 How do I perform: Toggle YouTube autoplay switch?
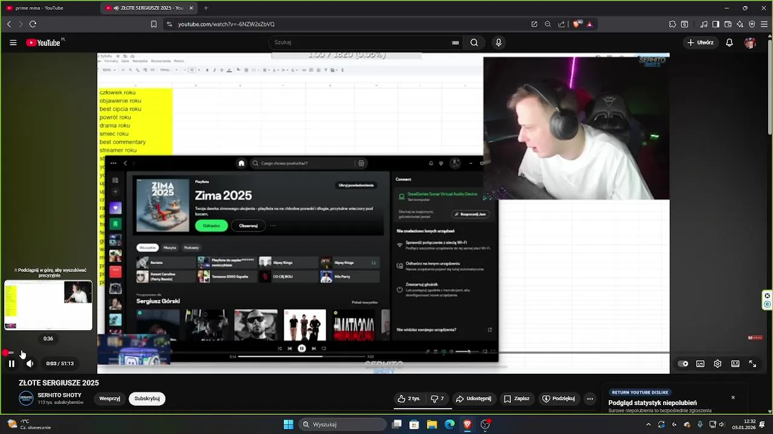pos(683,364)
